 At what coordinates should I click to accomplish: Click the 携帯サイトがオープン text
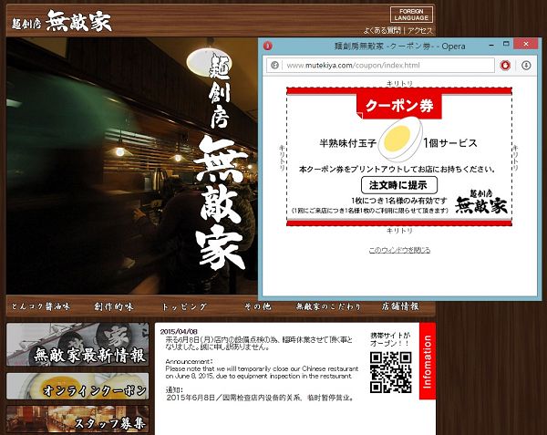(390, 339)
